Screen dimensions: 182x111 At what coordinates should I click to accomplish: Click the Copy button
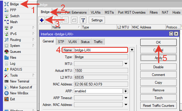[158, 83]
